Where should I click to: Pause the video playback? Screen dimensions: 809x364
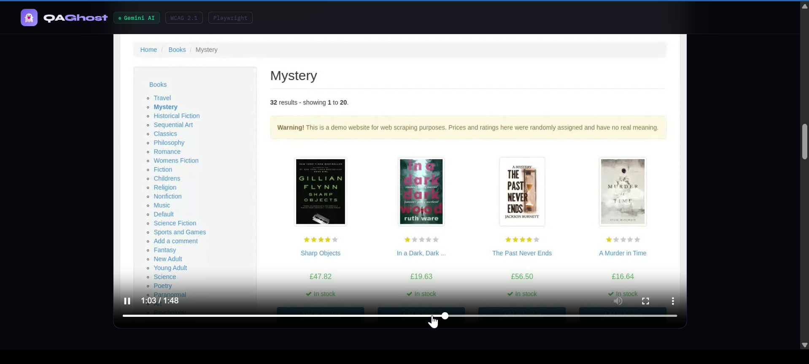point(127,301)
